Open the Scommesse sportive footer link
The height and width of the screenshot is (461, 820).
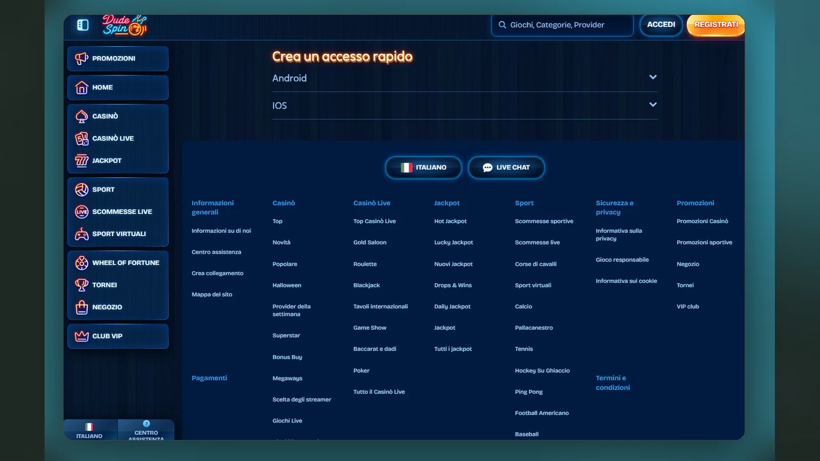tap(544, 221)
